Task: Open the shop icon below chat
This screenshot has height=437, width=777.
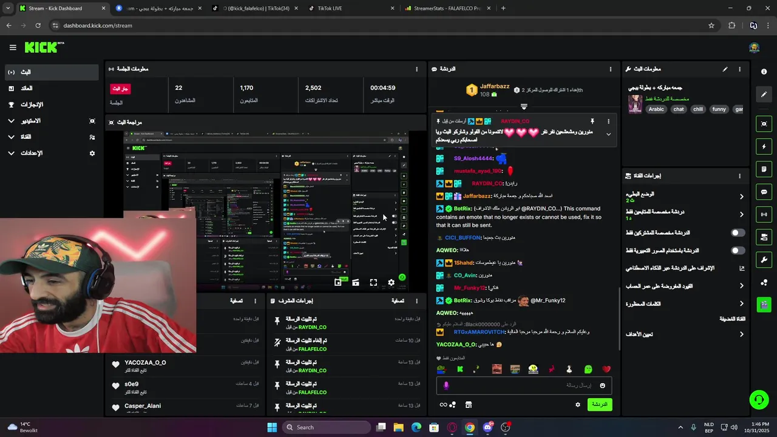Action: (469, 405)
